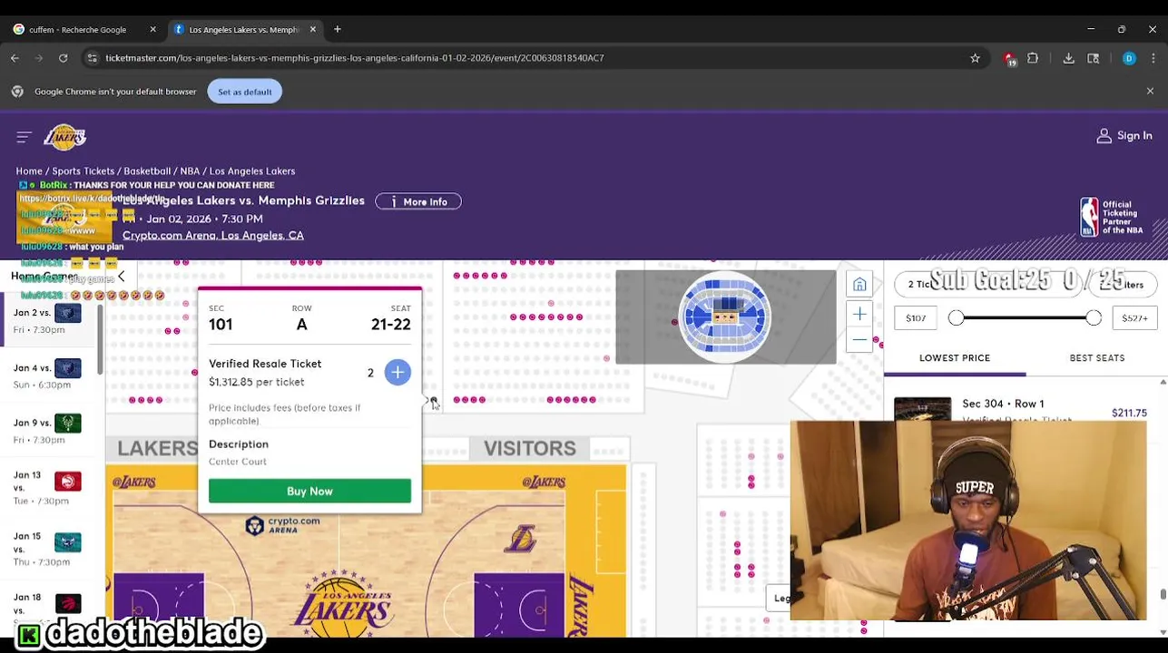Go to NBA breadcrumb link

190,171
